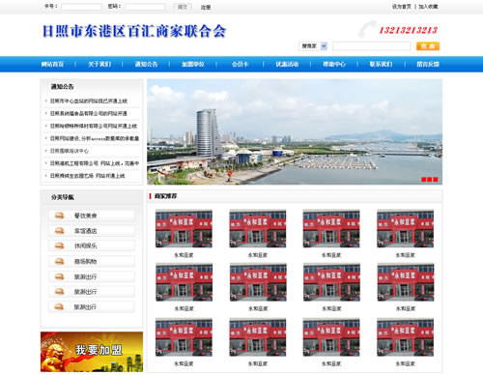Open the 日照围棋培训中心 announcement link
This screenshot has height=375, width=483.
[70, 151]
